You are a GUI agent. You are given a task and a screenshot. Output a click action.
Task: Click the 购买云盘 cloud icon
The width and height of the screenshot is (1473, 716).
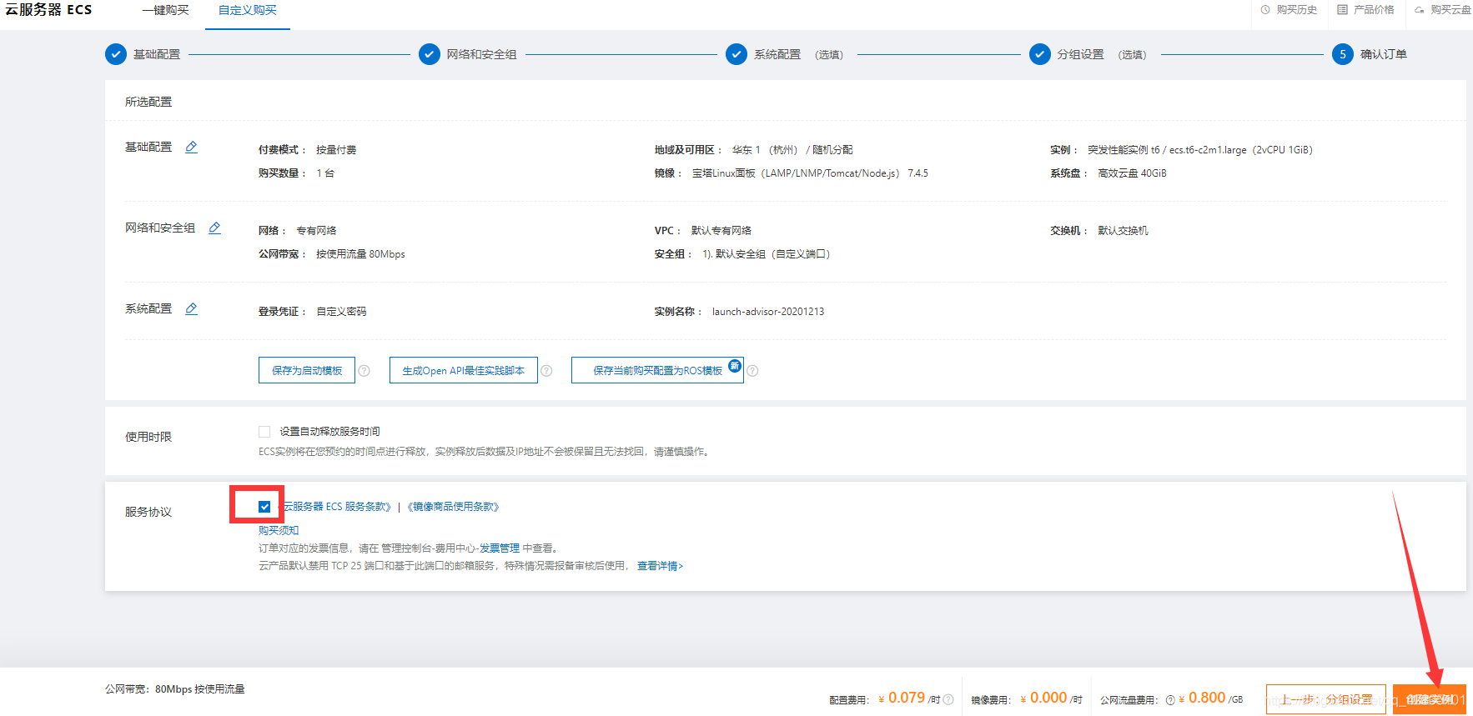pyautogui.click(x=1419, y=10)
